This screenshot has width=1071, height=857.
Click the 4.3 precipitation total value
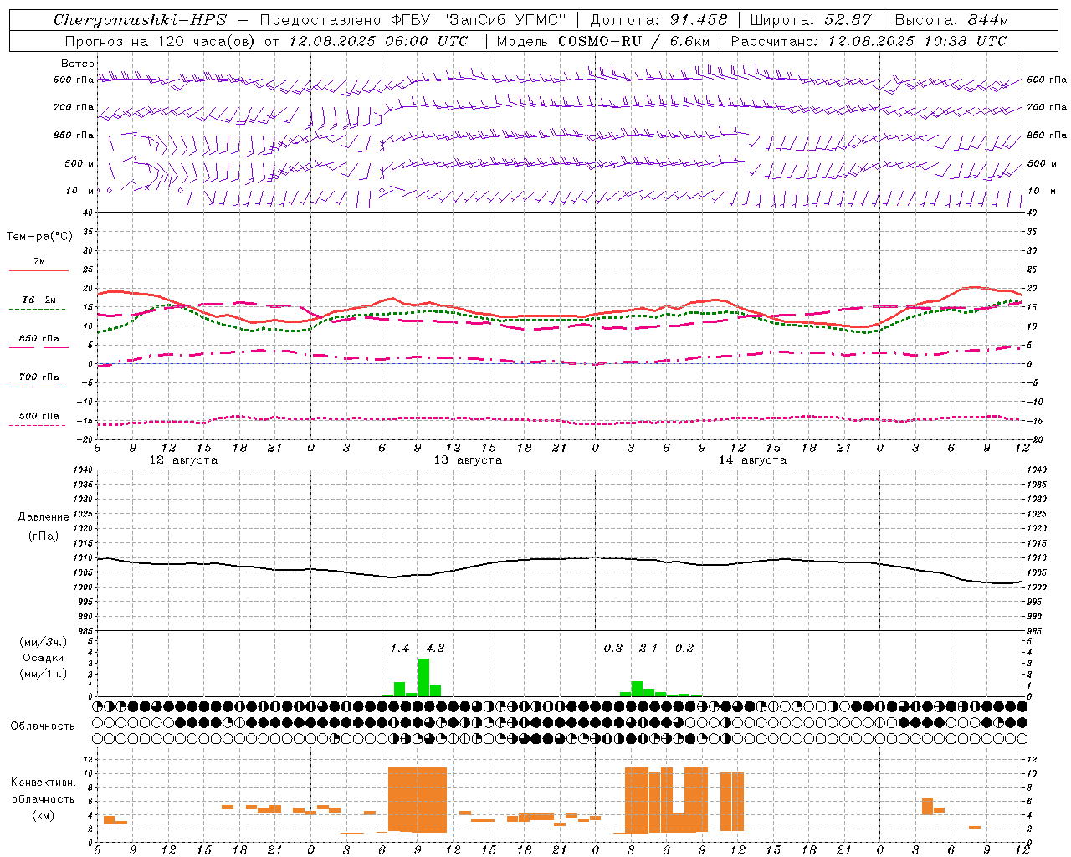pyautogui.click(x=435, y=648)
